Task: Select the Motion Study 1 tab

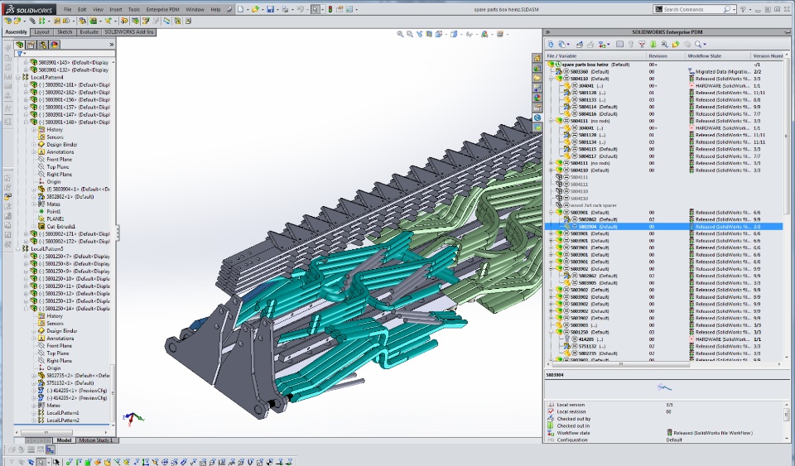Action: [x=96, y=440]
